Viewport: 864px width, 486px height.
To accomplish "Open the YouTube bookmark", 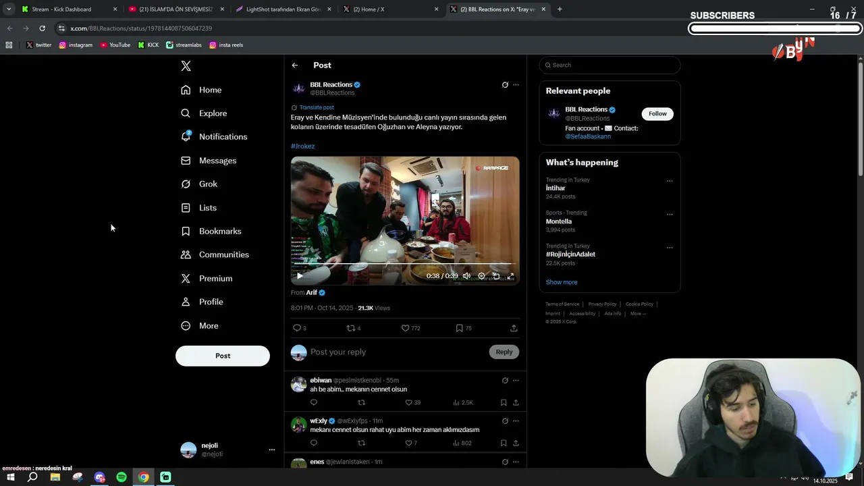I will pos(115,45).
